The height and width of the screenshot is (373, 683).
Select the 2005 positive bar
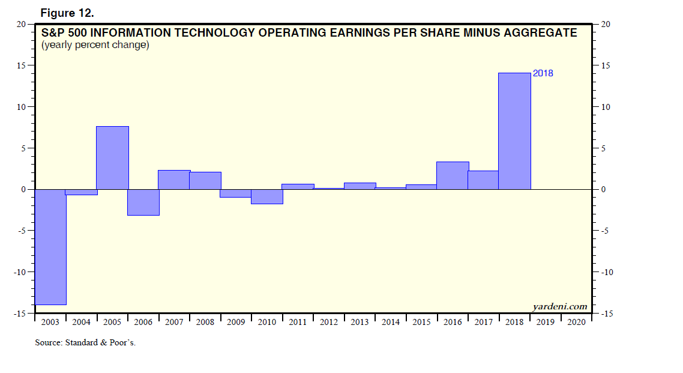112,157
